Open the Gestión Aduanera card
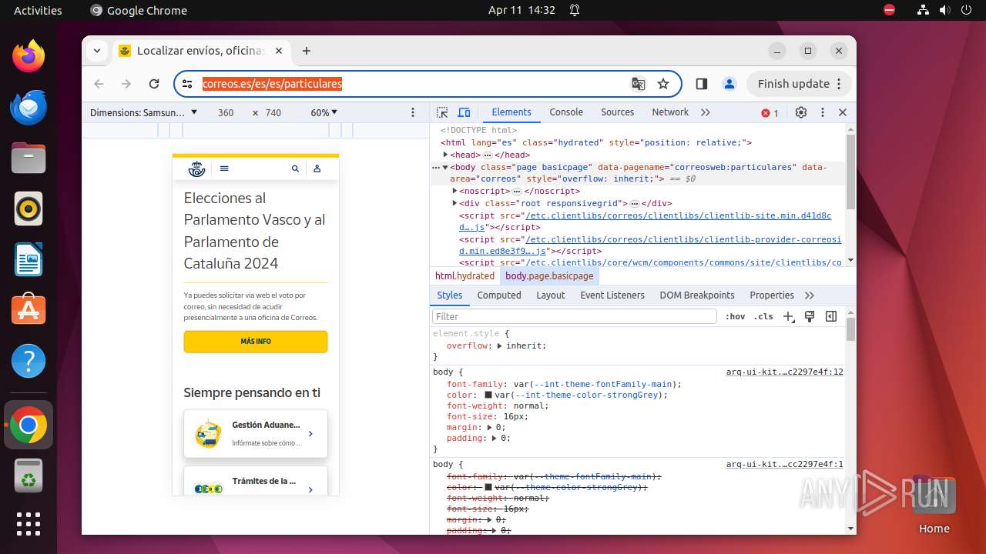 tap(256, 434)
